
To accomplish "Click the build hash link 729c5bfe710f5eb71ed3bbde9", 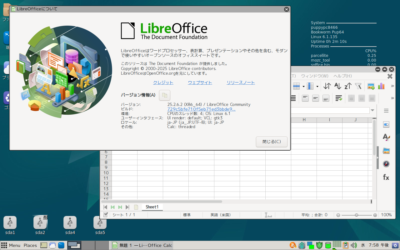I will click(x=201, y=109).
